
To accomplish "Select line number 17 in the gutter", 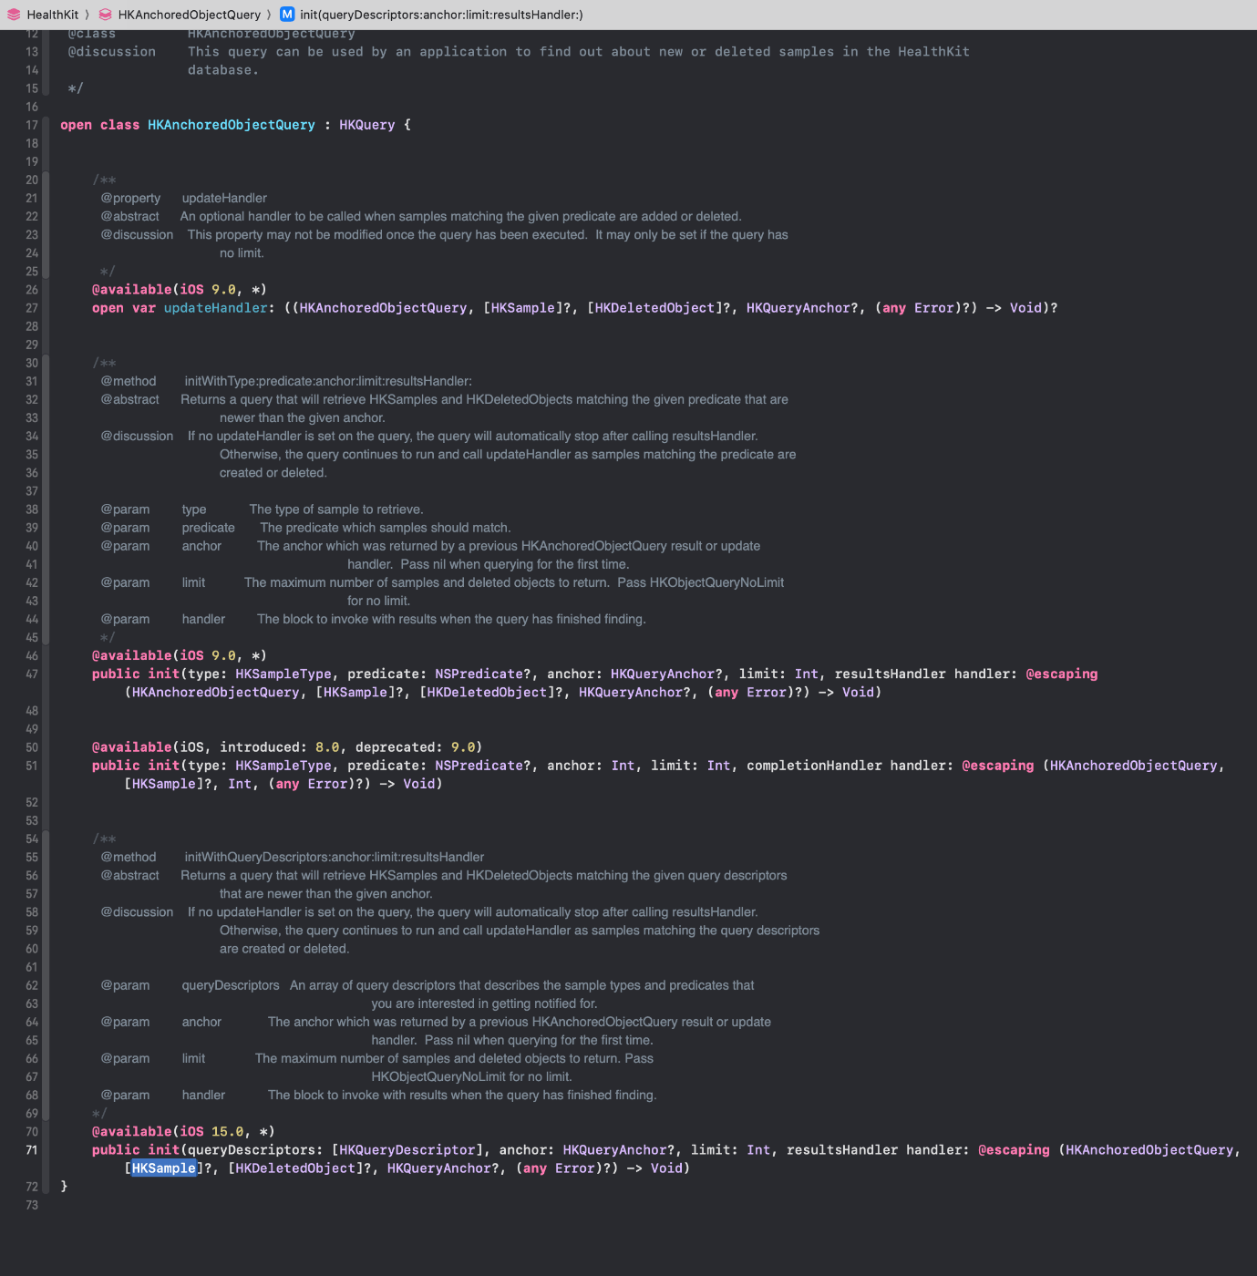I will [32, 125].
